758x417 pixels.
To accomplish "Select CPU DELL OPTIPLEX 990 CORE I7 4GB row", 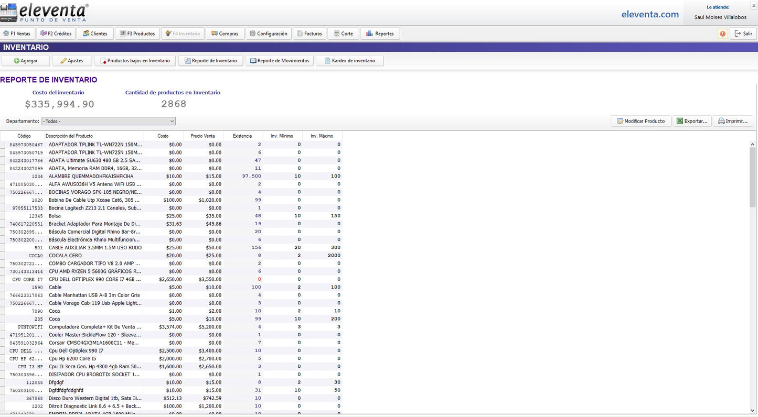I will coord(171,279).
